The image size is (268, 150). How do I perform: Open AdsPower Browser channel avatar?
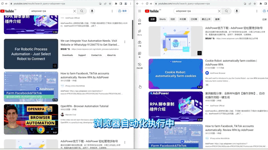tap(207, 73)
